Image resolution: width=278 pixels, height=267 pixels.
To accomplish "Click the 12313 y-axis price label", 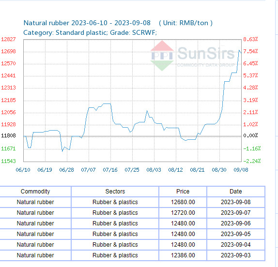I will pyautogui.click(x=8, y=88).
